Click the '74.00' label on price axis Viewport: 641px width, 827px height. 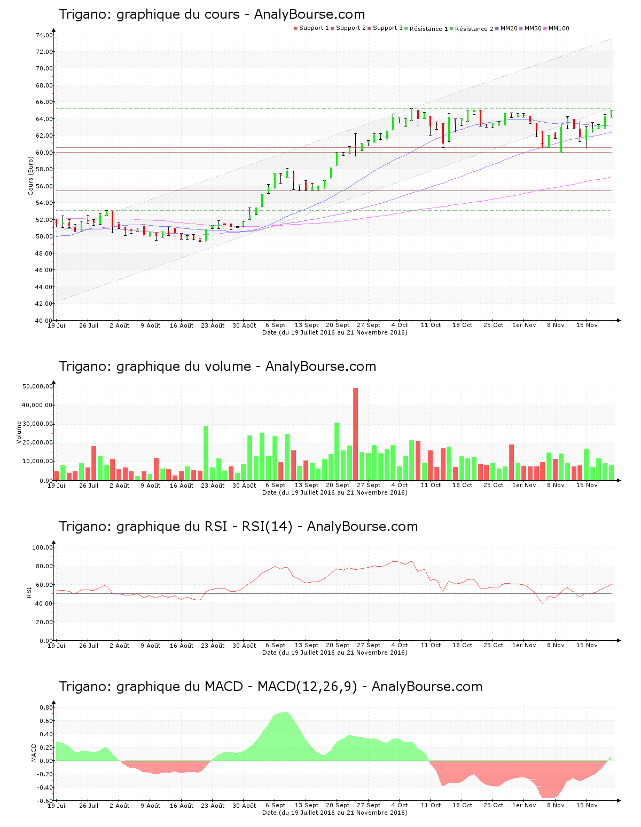(x=44, y=35)
